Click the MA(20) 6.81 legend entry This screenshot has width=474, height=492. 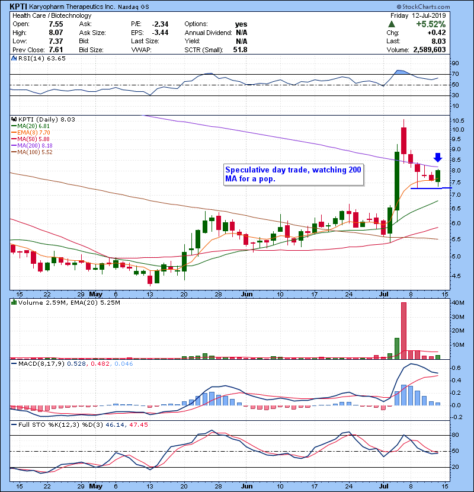(x=30, y=126)
